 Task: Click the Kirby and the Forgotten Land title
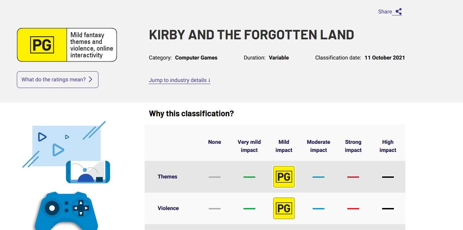tap(251, 35)
